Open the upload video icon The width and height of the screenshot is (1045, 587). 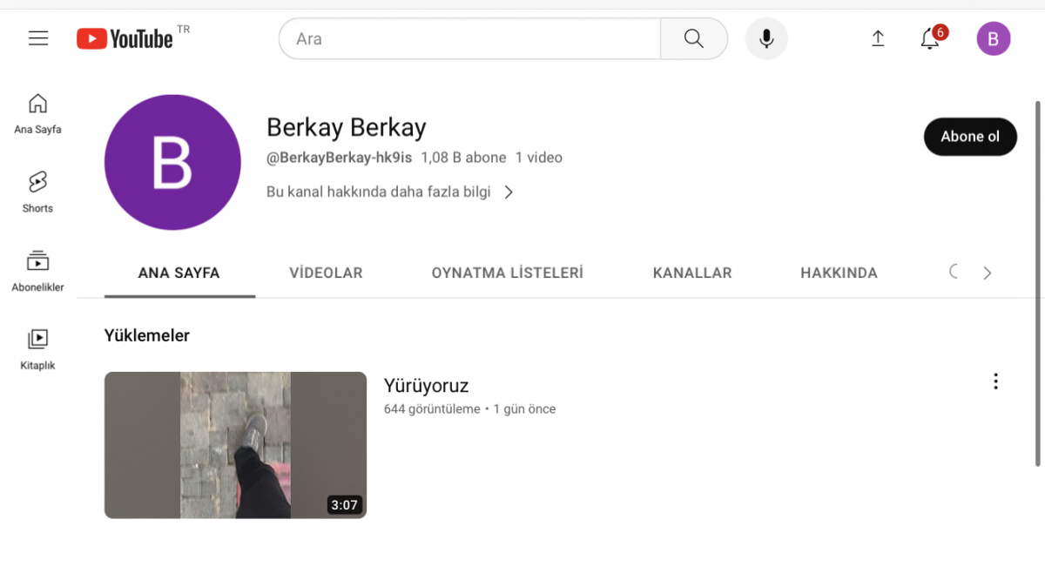click(x=878, y=38)
